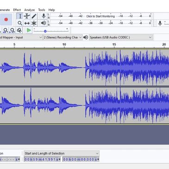Click inside the lower (right channel) waveform
Viewport: 169px width, 169px height.
pos(84,106)
